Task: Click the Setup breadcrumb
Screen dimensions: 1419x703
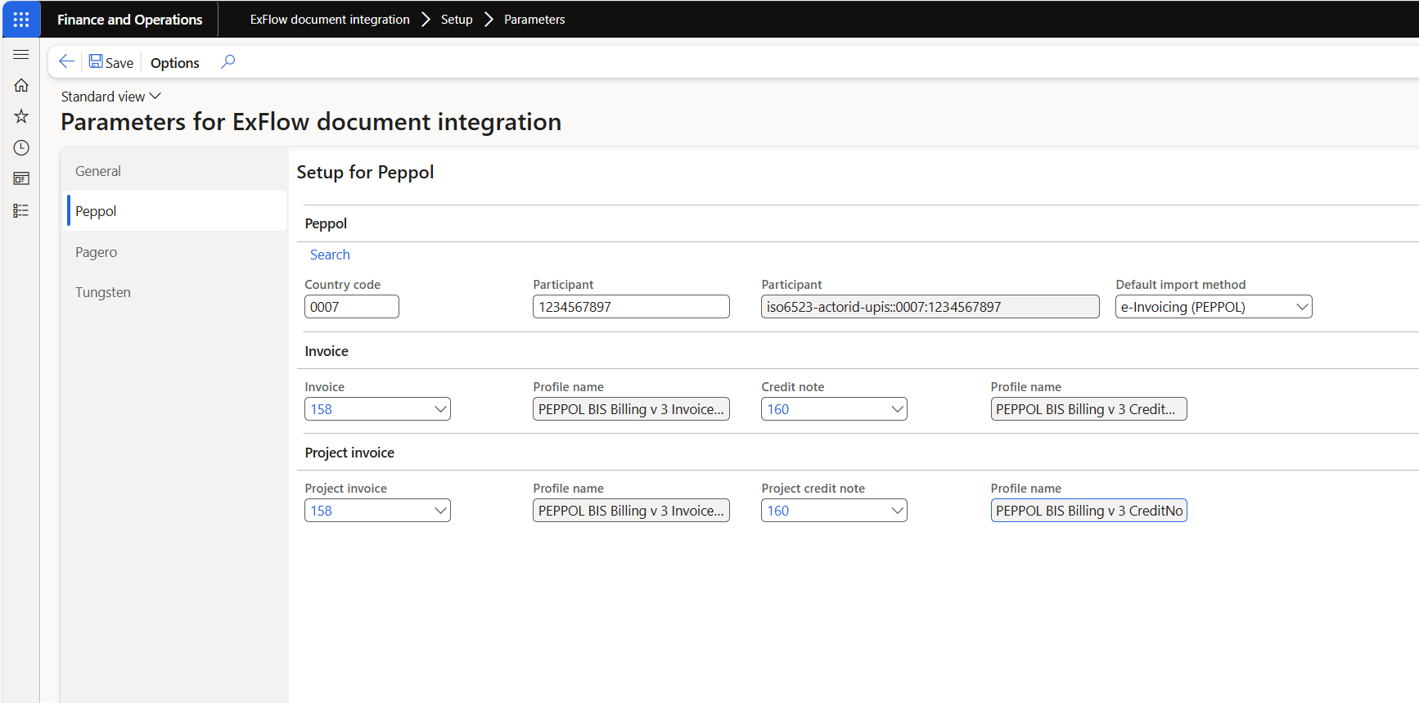Action: tap(457, 19)
